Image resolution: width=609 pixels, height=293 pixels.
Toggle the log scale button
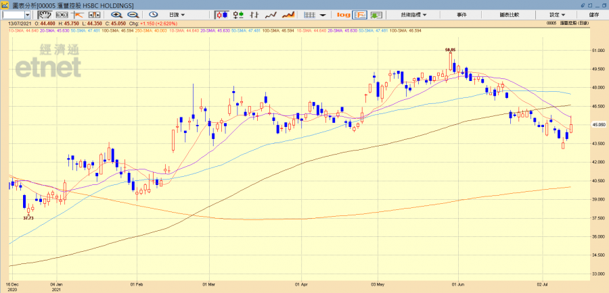pyautogui.click(x=343, y=14)
